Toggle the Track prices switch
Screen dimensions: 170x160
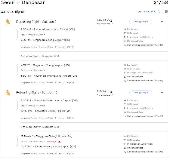tap(165, 12)
